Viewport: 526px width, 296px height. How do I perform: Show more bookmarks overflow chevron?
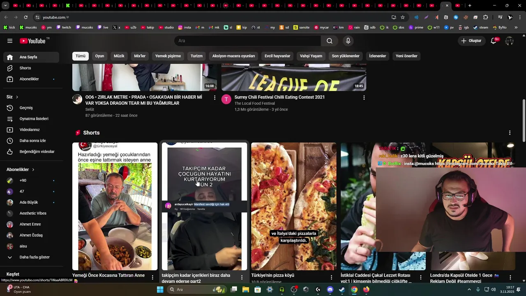click(x=516, y=28)
